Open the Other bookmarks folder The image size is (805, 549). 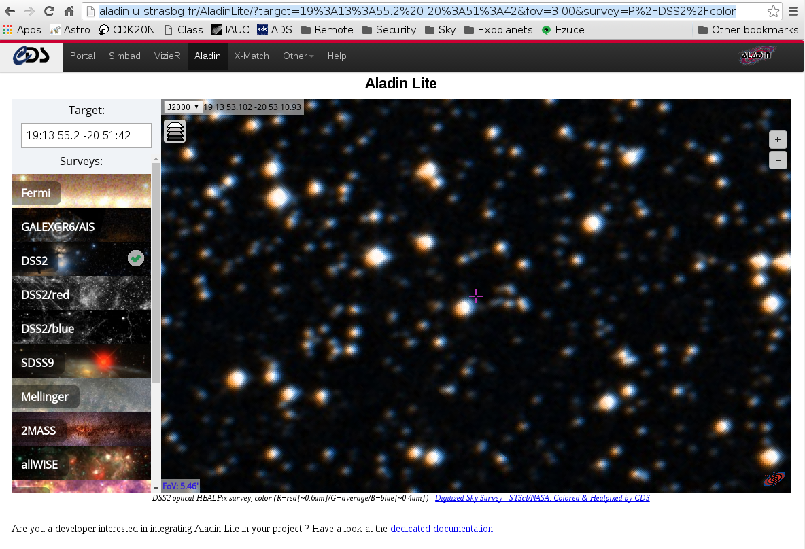coord(749,30)
